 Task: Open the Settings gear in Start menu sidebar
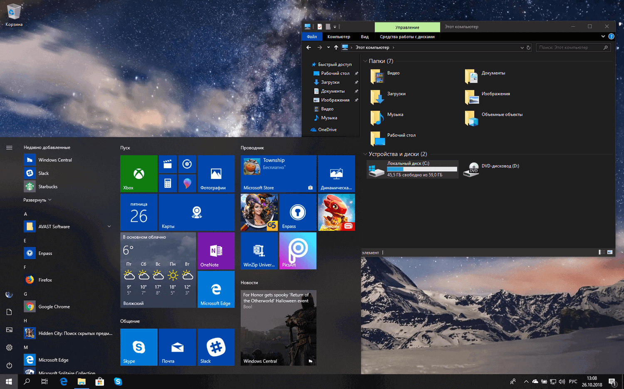(9, 347)
